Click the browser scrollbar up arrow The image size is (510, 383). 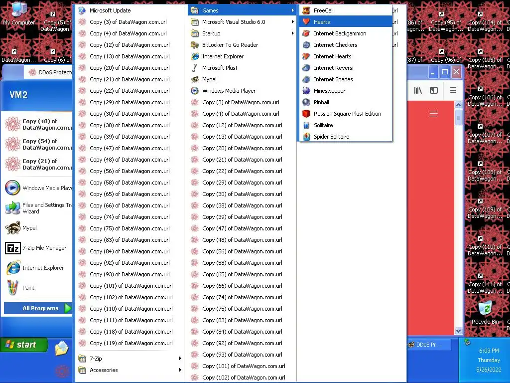(x=458, y=105)
